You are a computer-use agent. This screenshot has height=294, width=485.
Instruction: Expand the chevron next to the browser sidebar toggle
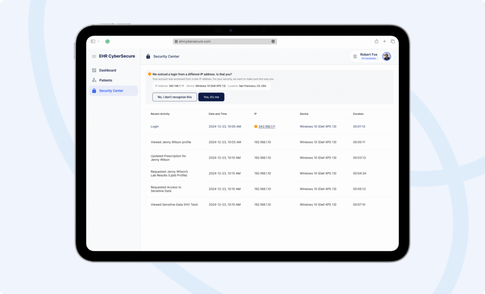pyautogui.click(x=99, y=41)
